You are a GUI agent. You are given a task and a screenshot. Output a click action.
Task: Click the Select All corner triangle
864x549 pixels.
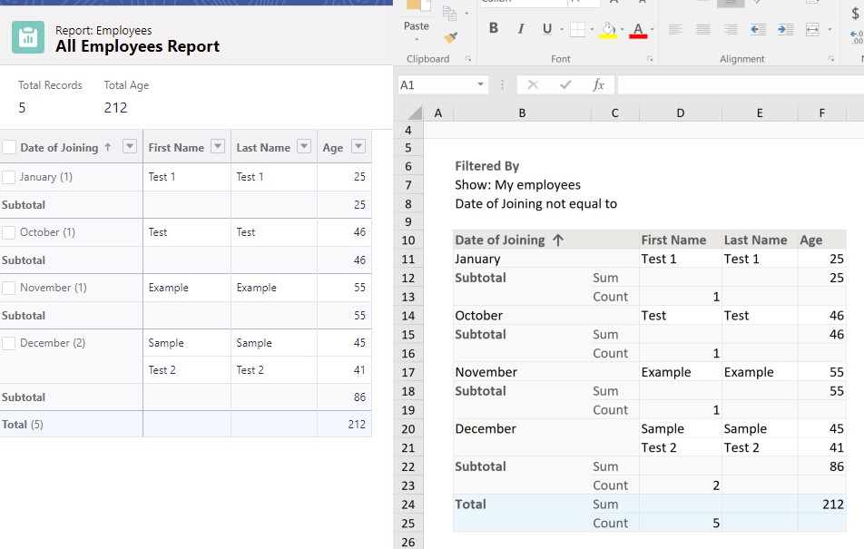pyautogui.click(x=415, y=113)
